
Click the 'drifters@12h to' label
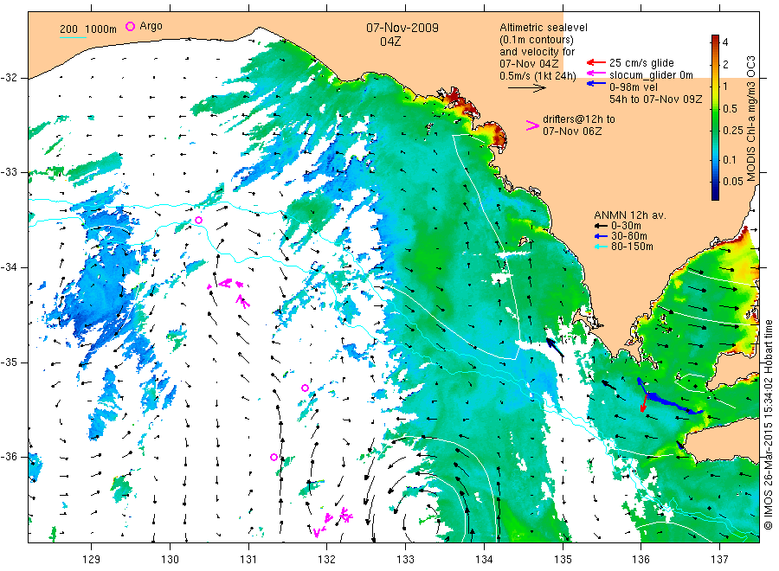579,119
